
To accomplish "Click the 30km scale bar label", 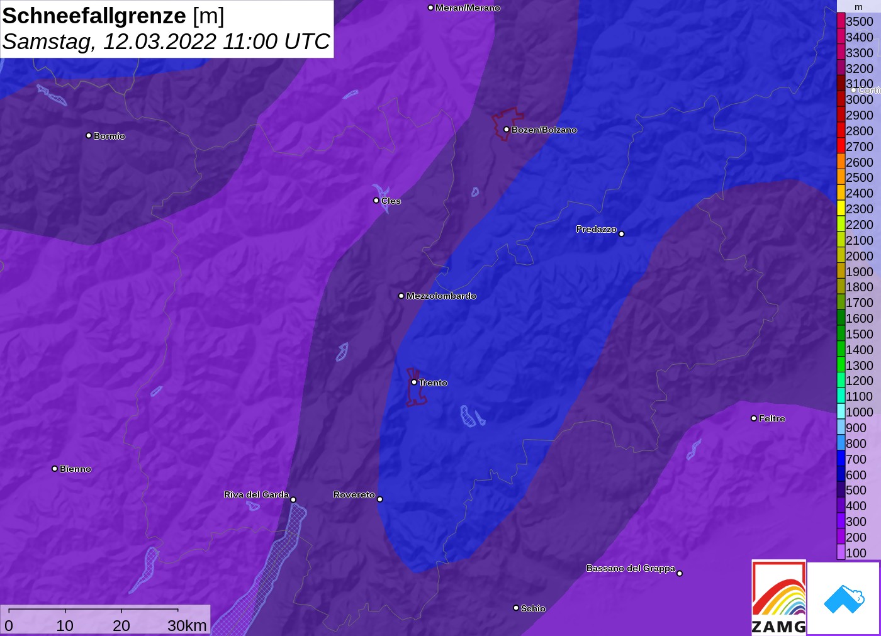I will point(187,625).
